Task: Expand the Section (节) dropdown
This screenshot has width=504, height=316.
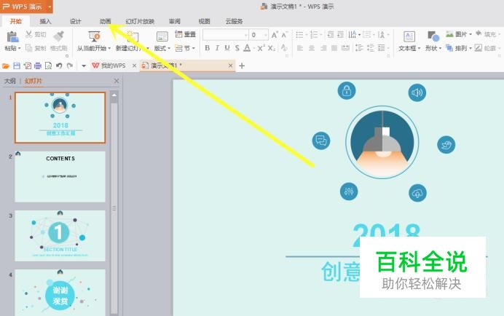Action: [x=194, y=48]
